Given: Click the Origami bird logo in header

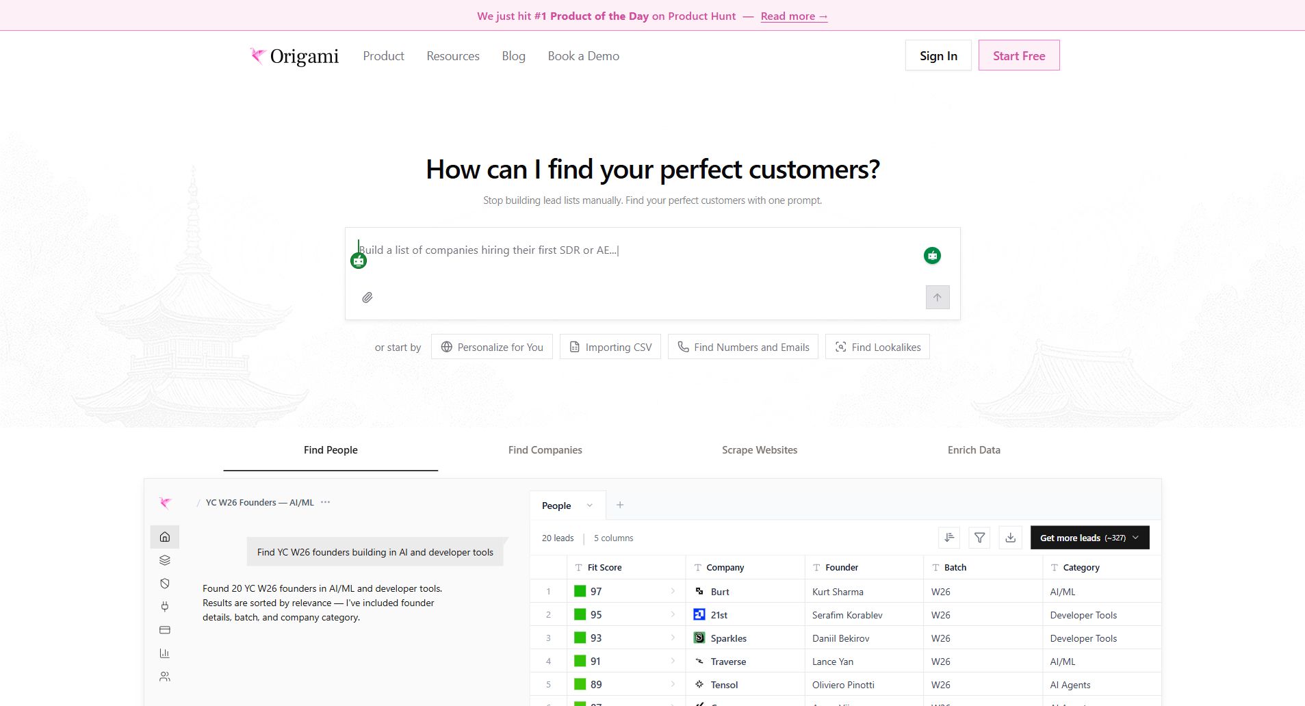Looking at the screenshot, I should (x=257, y=55).
